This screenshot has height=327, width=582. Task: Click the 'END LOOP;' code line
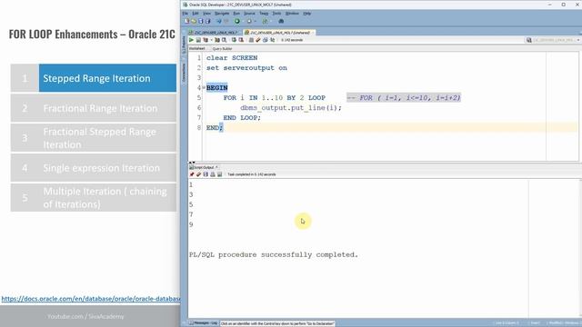pos(242,117)
